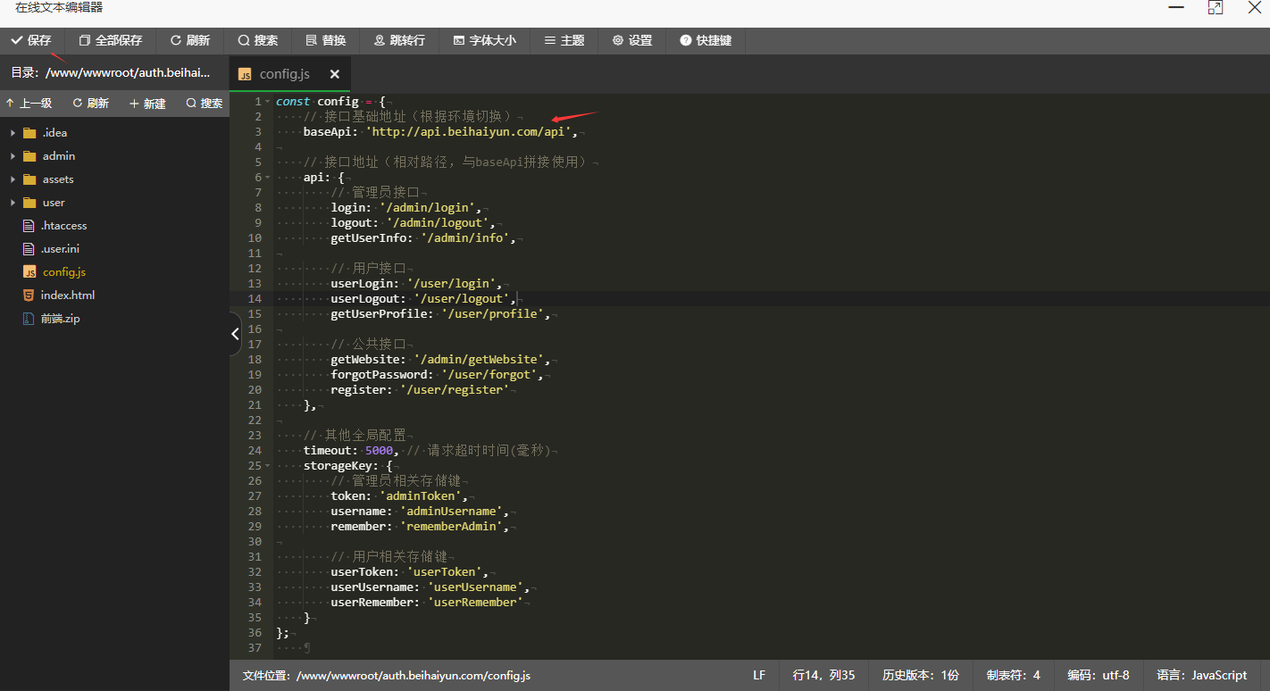Collapse the file sidebar with arrow handle
1270x691 pixels.
click(235, 334)
